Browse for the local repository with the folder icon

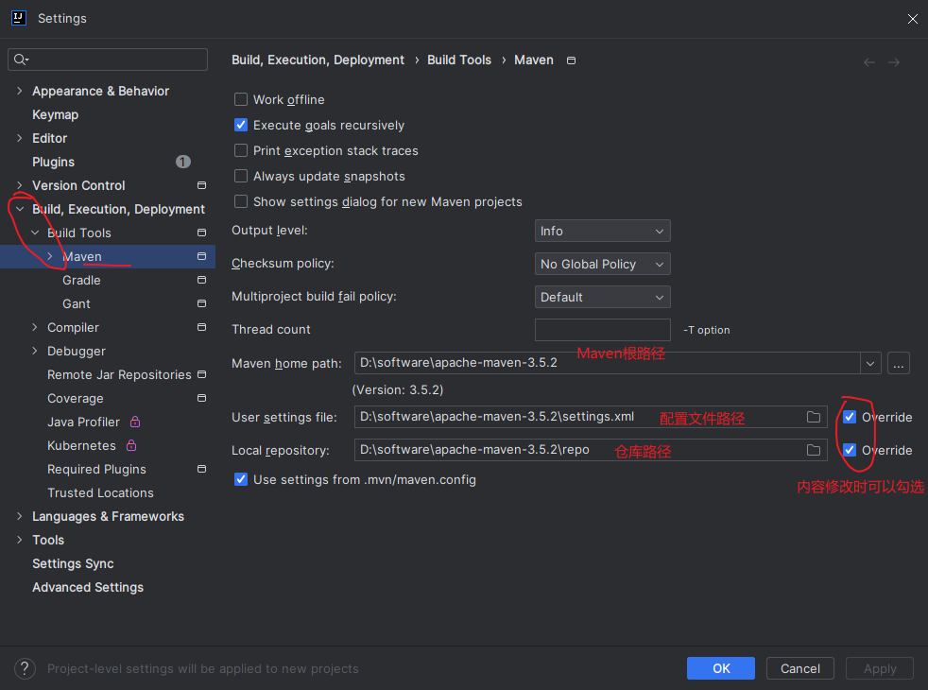point(814,450)
